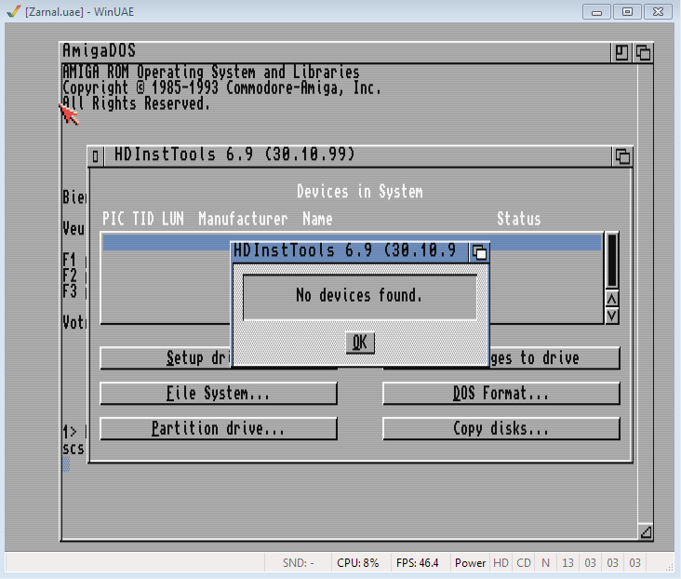Click the Status column header
This screenshot has width=681, height=579.
(x=519, y=219)
